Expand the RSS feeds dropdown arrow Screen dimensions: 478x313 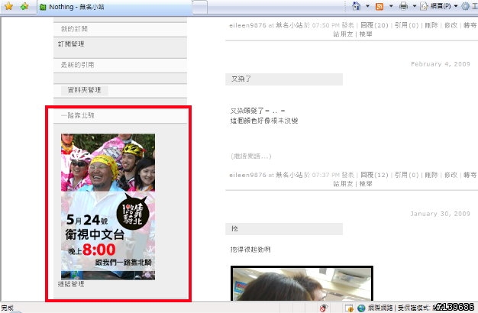(391, 6)
